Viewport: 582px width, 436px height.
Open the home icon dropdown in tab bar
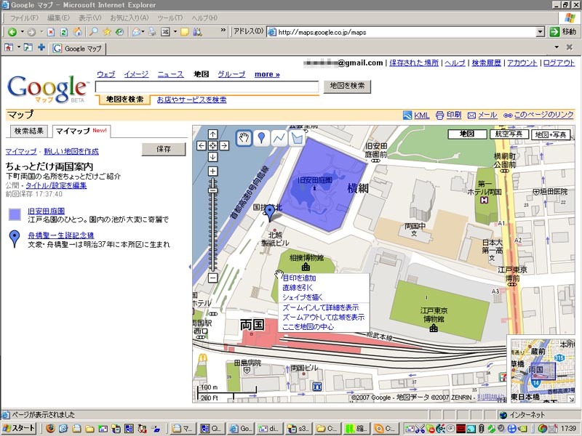pos(19,47)
